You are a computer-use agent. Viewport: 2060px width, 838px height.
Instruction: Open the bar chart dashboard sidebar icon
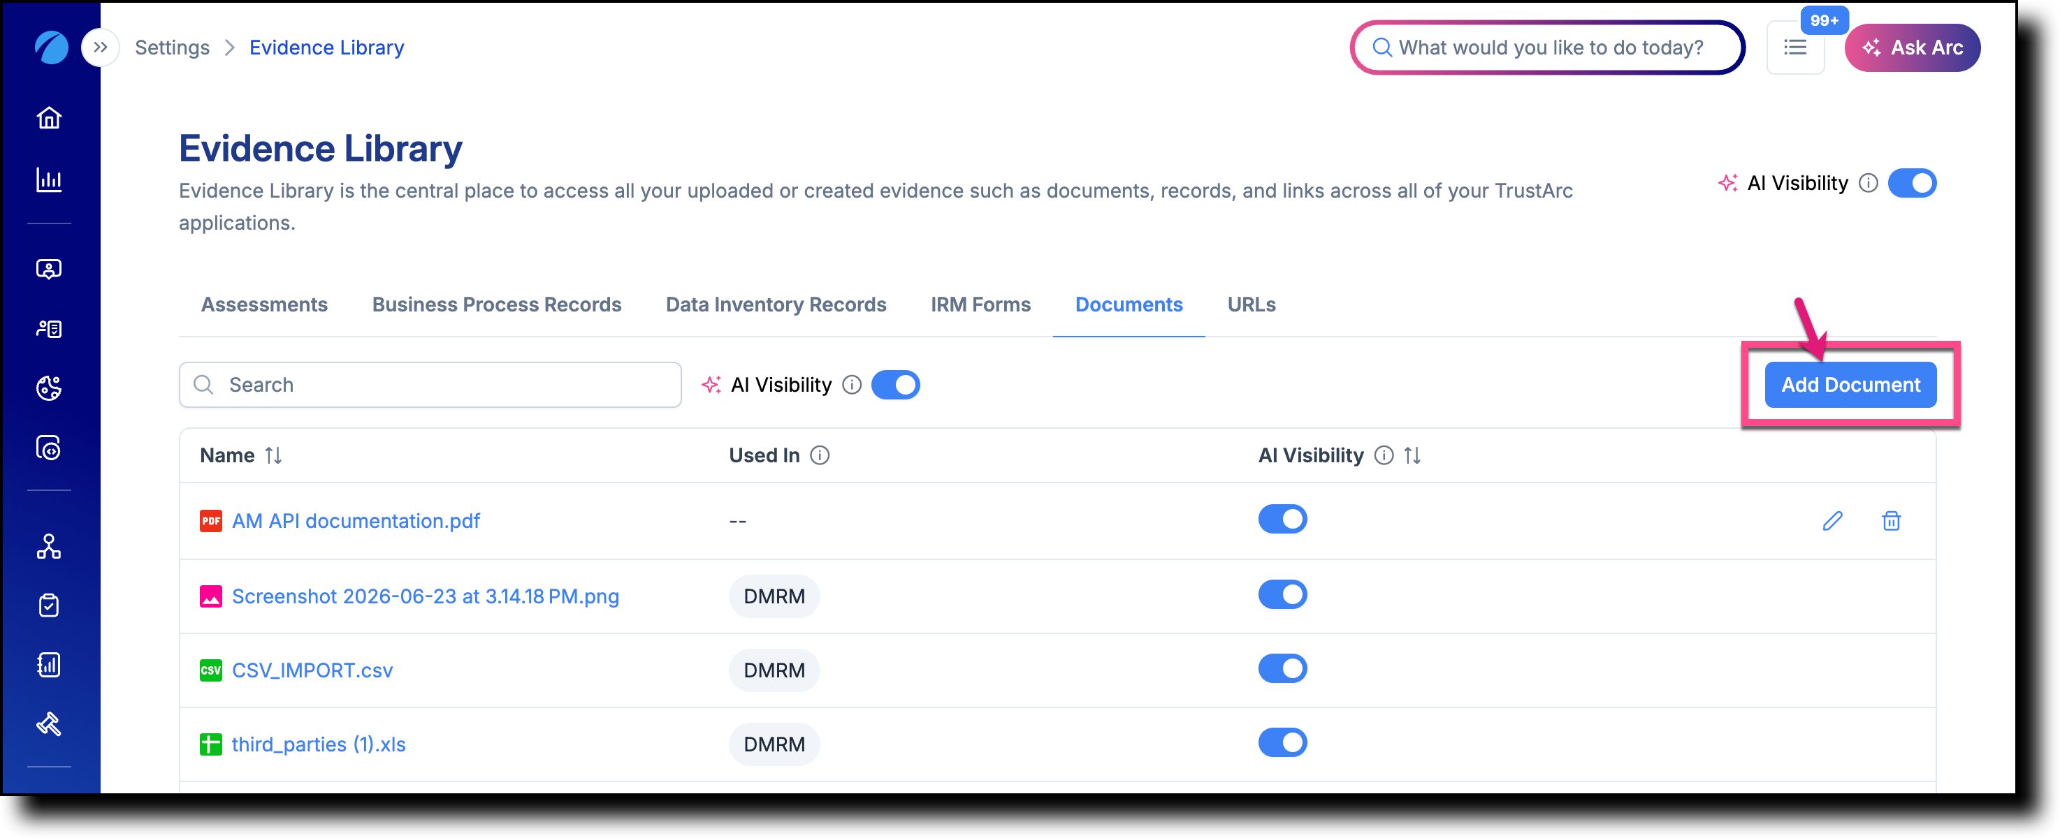[x=49, y=179]
